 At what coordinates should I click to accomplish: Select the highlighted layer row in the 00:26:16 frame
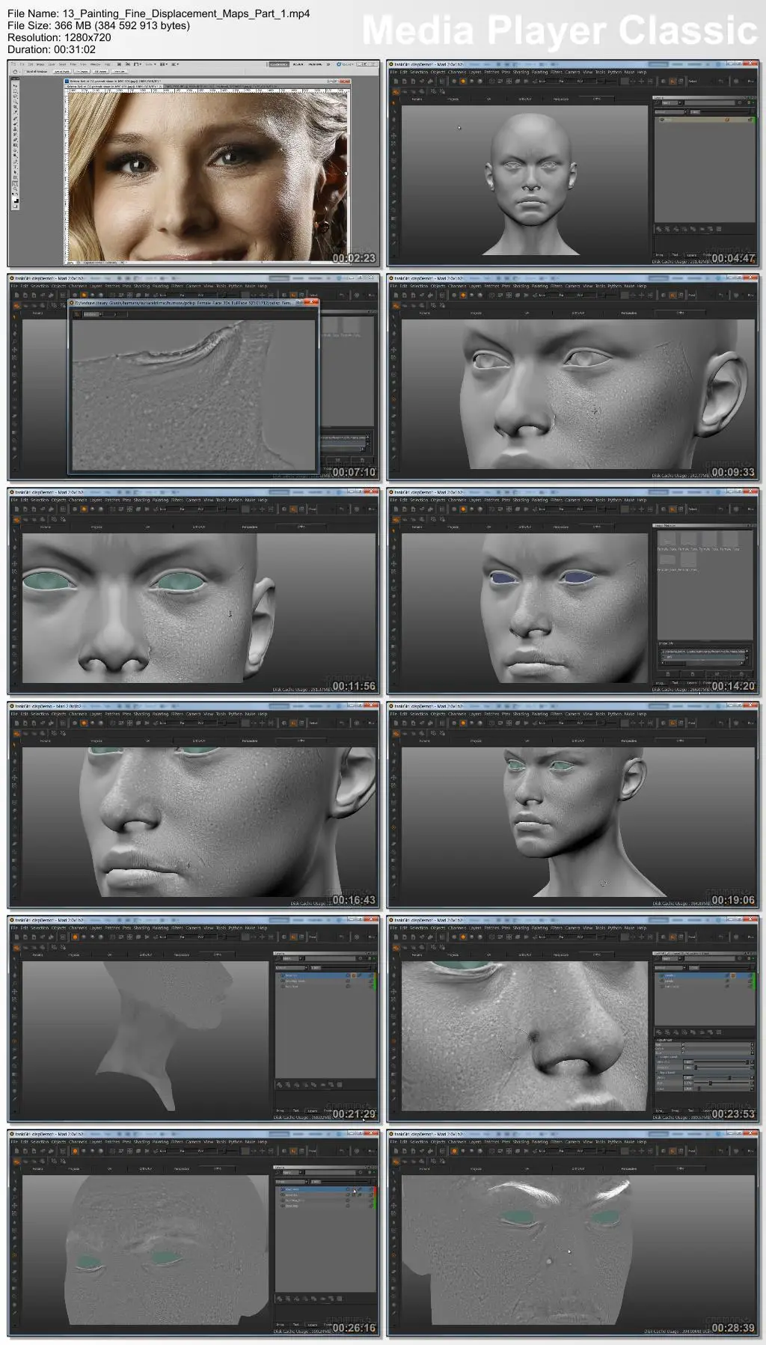click(x=325, y=1189)
